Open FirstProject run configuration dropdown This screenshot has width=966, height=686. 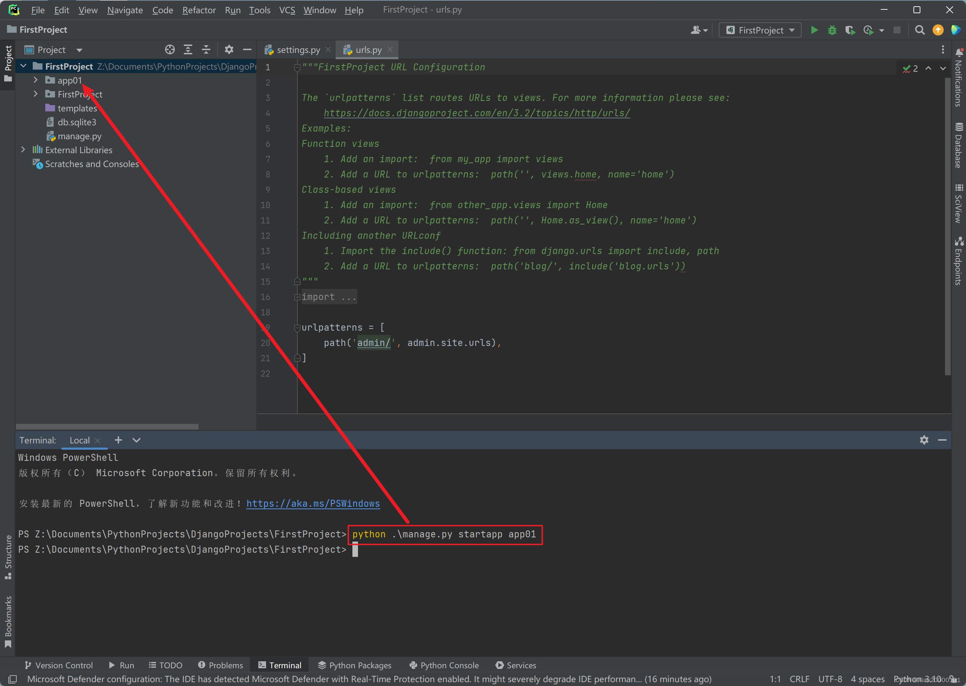point(760,30)
